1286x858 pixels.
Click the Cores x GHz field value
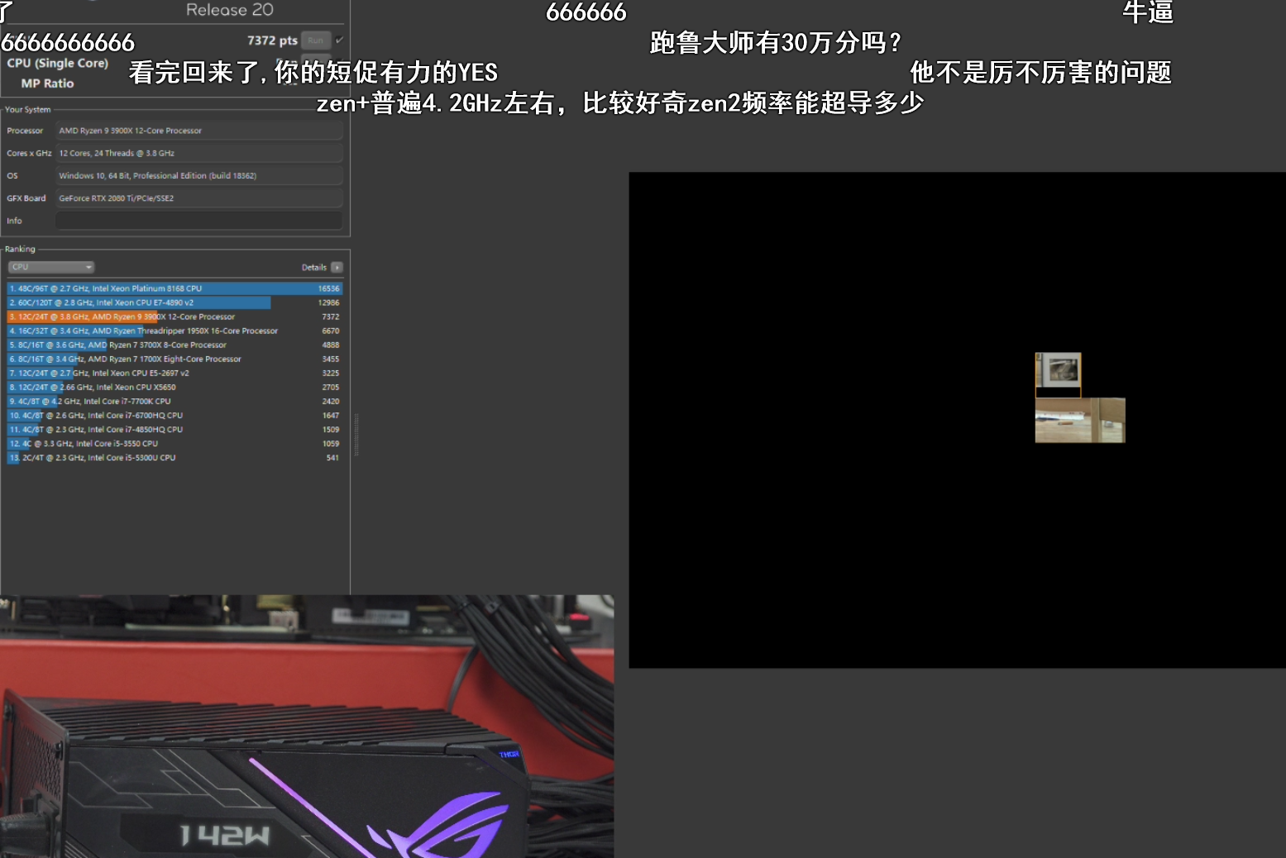tap(198, 153)
